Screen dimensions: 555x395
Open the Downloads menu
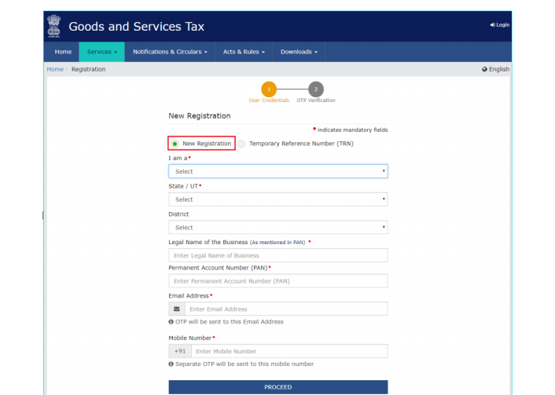[299, 52]
